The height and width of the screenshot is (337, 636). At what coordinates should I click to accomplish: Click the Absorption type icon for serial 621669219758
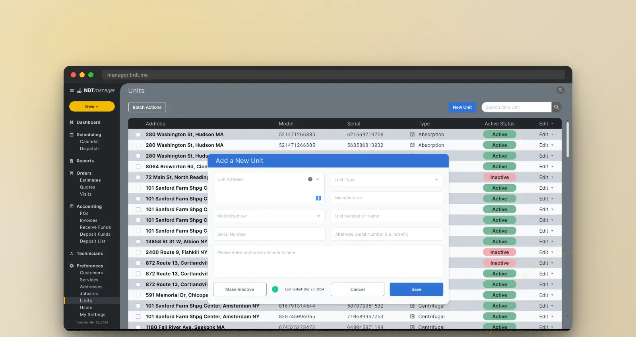coord(412,135)
